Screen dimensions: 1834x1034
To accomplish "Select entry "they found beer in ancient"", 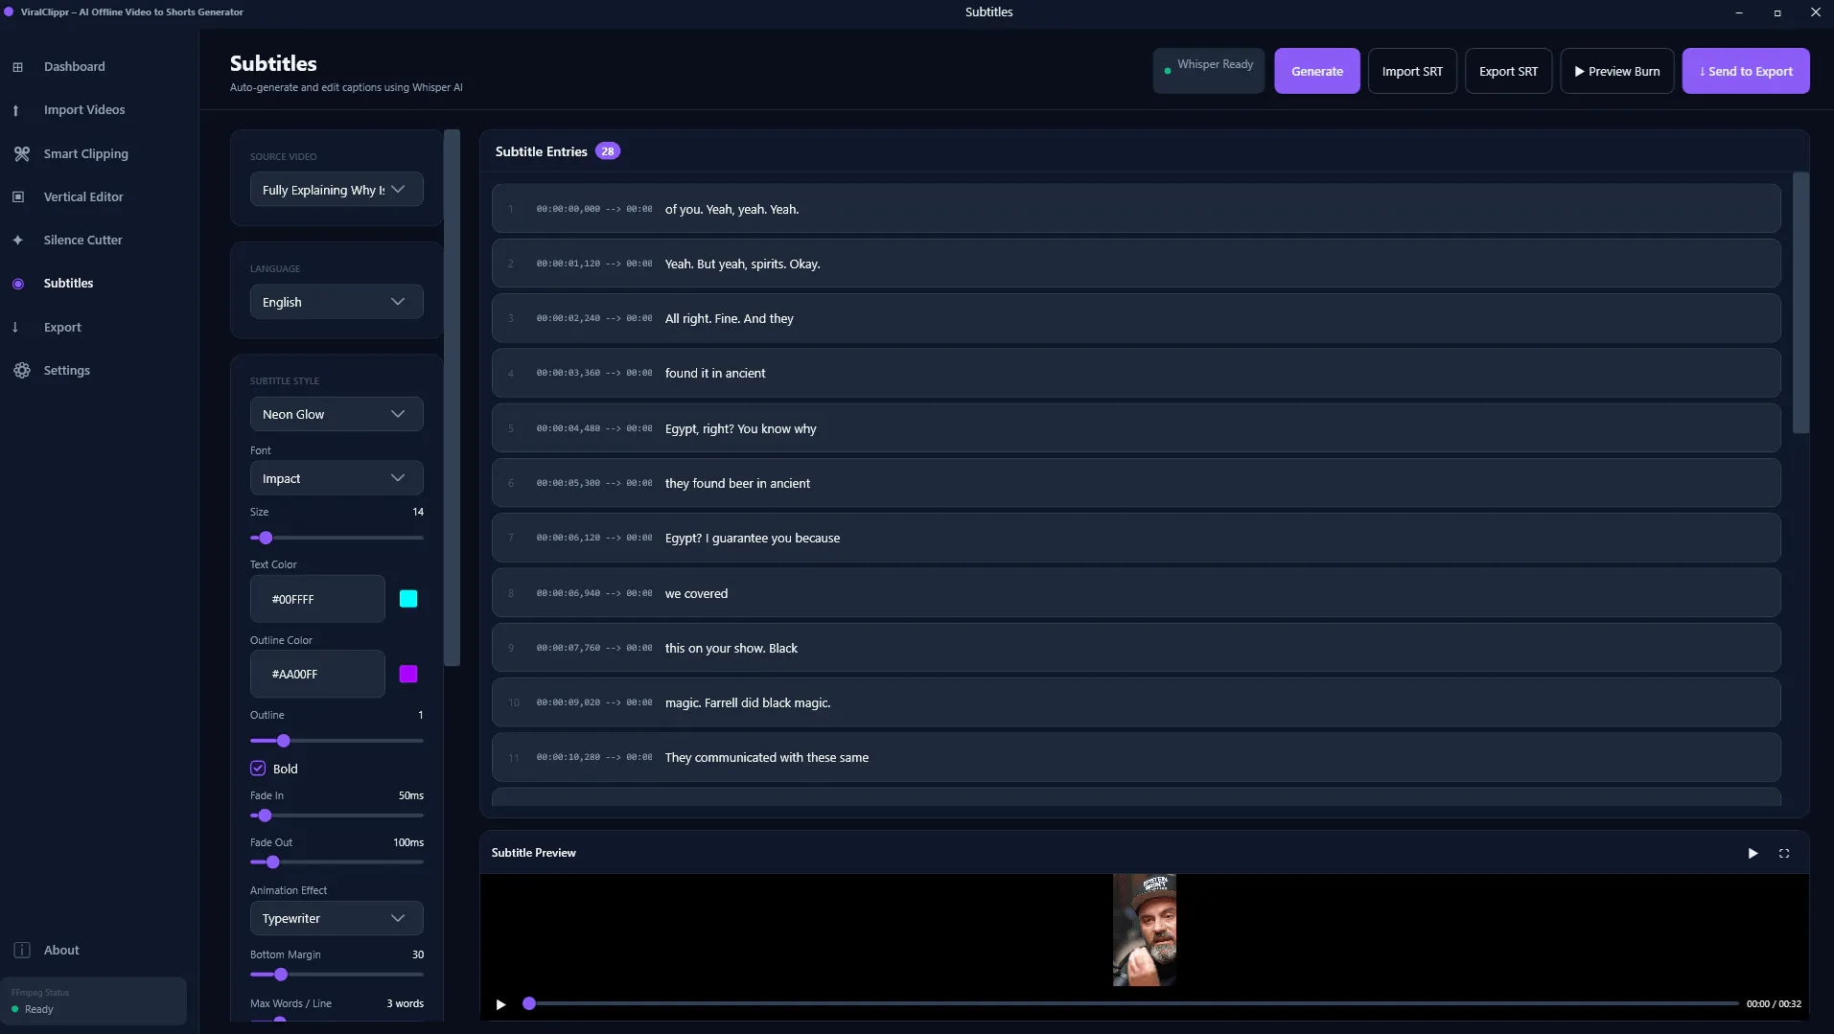I will (x=1136, y=483).
